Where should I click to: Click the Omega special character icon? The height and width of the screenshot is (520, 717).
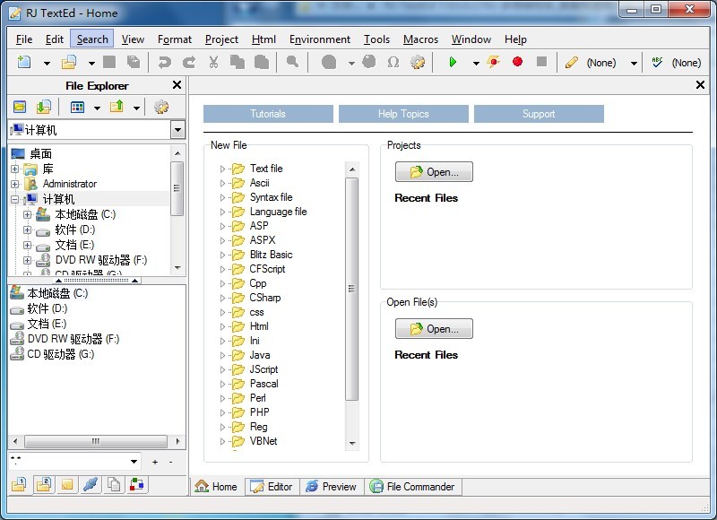click(393, 62)
